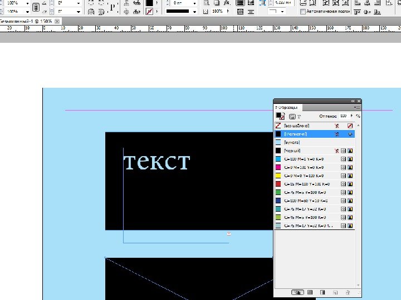The height and width of the screenshot is (300, 401).
Task: Toggle the auto-fit checkbox
Action: point(303,12)
